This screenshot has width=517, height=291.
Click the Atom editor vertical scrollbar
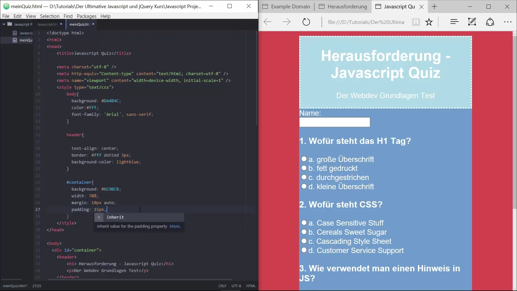point(257,78)
